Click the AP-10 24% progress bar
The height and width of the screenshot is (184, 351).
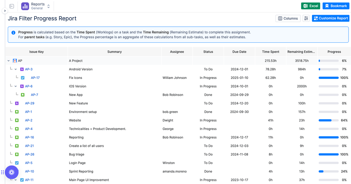(329, 171)
